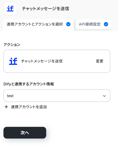
Task: Click the header title チャットメッセージを送信
Action: pyautogui.click(x=45, y=9)
